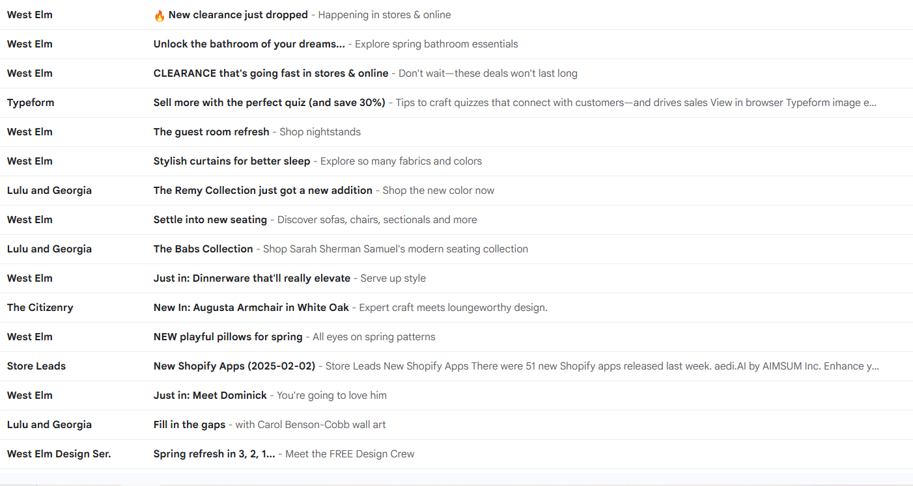Open 'Stylish curtains for better sleep' subject
Screen dimensions: 913x486
232,161
